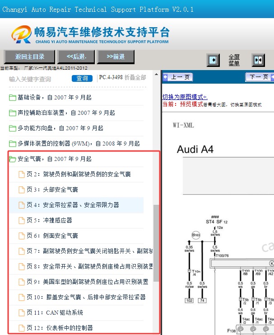Click 折叠全部 to collapse all
Viewport: 274px width, 335px height.
click(x=135, y=77)
